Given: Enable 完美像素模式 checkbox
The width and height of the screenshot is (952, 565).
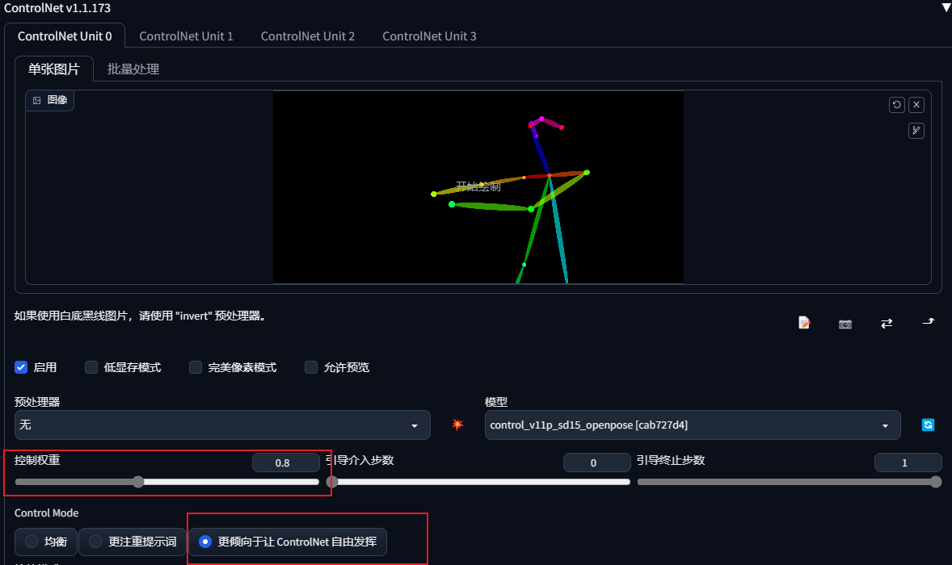Looking at the screenshot, I should (x=196, y=367).
